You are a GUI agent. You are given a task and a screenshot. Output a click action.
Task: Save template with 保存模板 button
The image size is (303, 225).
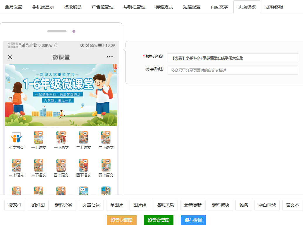click(x=193, y=220)
